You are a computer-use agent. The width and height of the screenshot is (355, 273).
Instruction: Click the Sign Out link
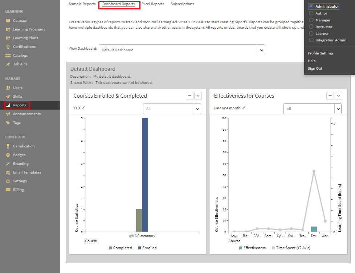pyautogui.click(x=315, y=69)
